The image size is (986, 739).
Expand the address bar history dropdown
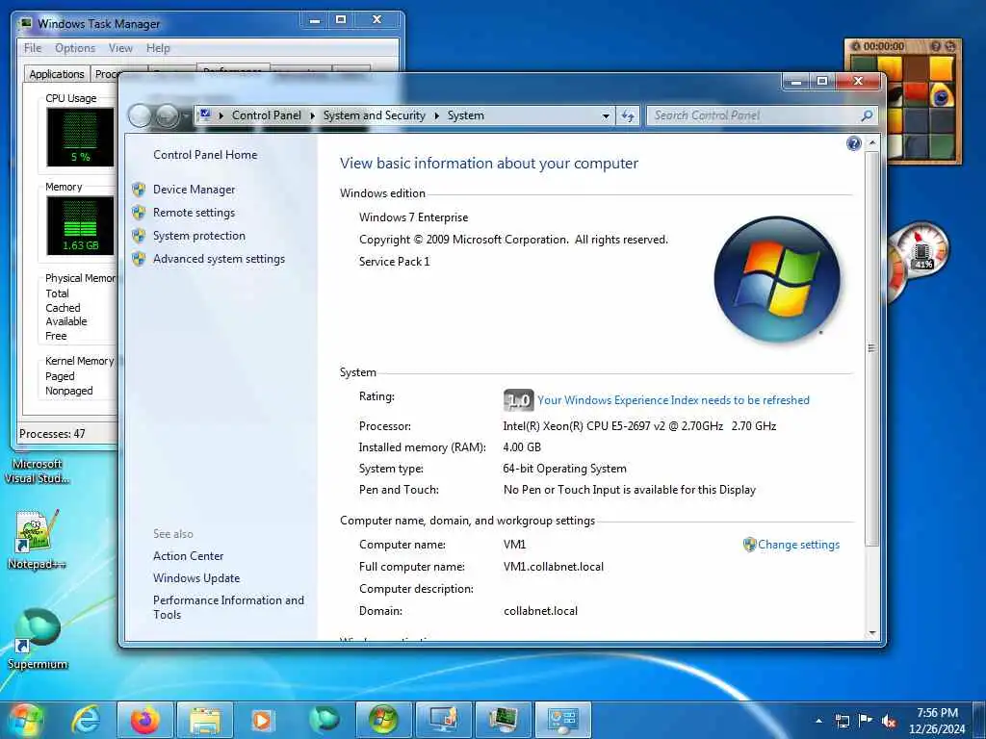click(x=606, y=115)
